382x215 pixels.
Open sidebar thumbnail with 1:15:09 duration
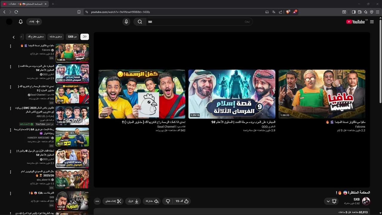point(72,158)
